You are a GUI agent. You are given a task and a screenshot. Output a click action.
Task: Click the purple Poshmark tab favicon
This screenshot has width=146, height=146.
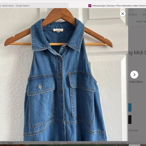90,6
